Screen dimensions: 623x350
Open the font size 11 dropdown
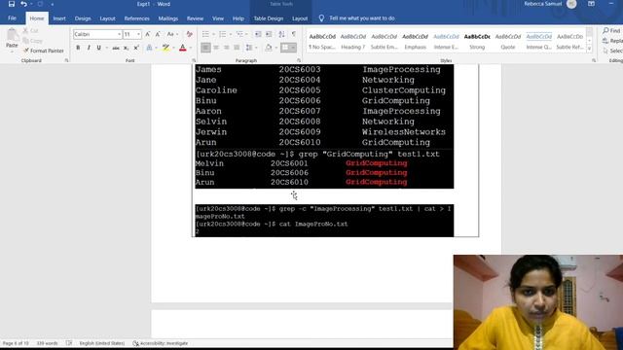tap(138, 35)
